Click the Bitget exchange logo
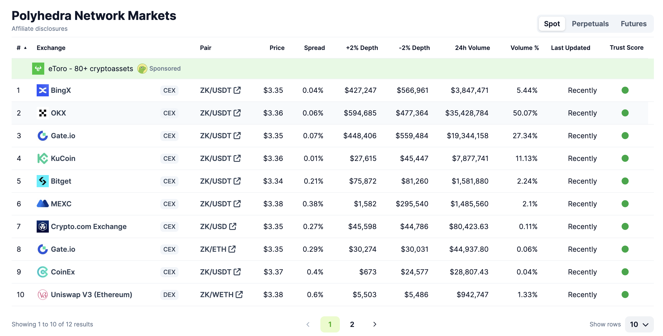This screenshot has height=336, width=663. click(x=42, y=181)
